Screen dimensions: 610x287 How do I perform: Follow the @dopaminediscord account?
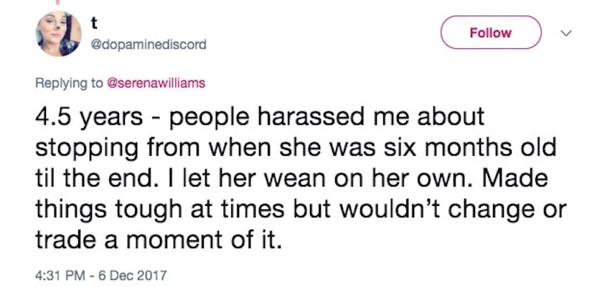(x=491, y=33)
